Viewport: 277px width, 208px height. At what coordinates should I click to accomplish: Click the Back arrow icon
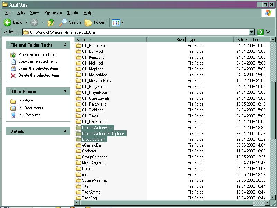8,22
